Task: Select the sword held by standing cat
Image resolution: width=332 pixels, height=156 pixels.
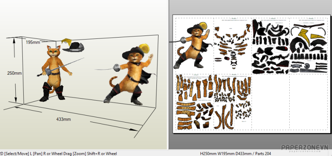Action: pyautogui.click(x=61, y=67)
